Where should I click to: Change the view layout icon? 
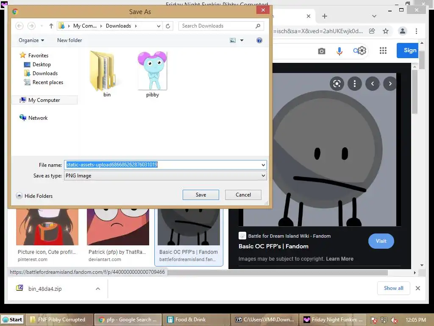pos(233,40)
